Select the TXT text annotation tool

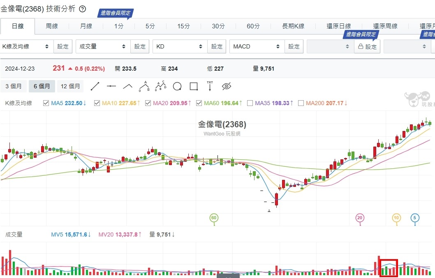pyautogui.click(x=210, y=86)
